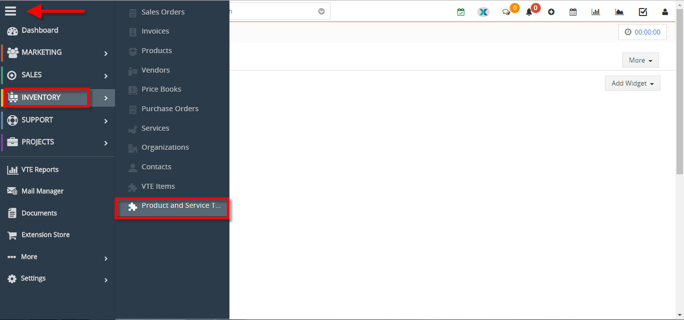Click the Services hand icon
This screenshot has height=320, width=684.
click(x=133, y=129)
